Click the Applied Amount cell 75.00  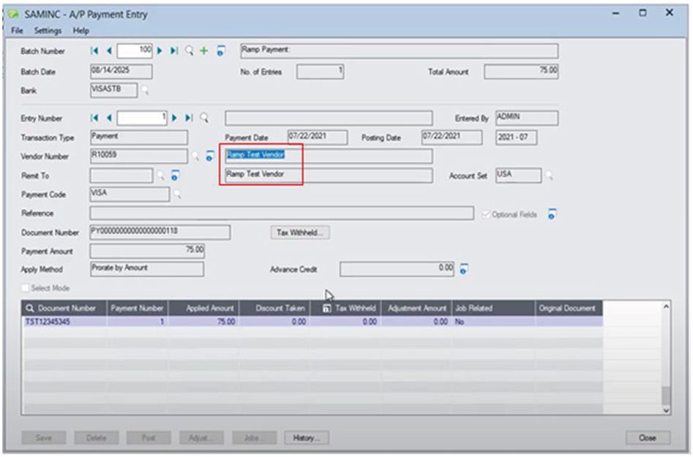tap(203, 322)
